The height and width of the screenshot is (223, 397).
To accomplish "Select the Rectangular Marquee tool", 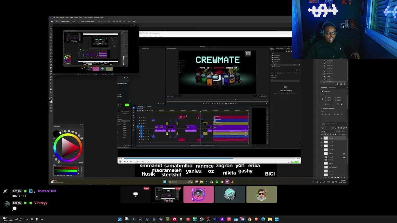I will (x=51, y=31).
